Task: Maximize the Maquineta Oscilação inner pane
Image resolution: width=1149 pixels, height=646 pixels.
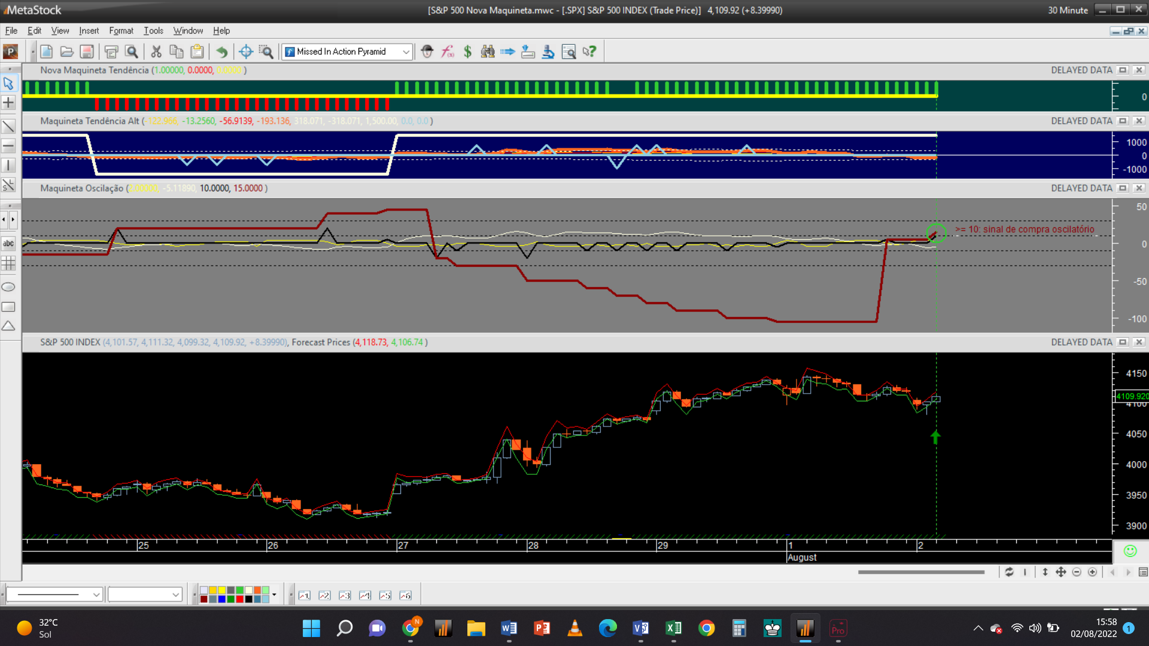Action: click(1123, 188)
